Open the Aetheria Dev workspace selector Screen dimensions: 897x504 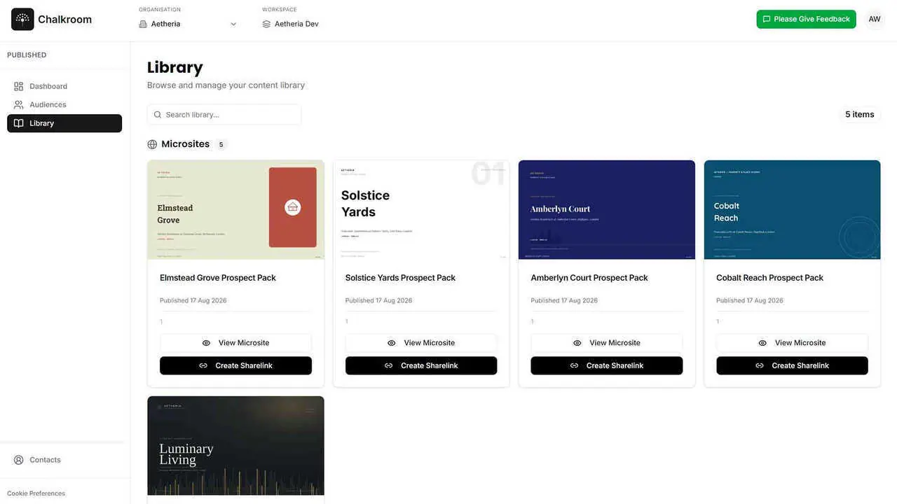click(x=290, y=24)
